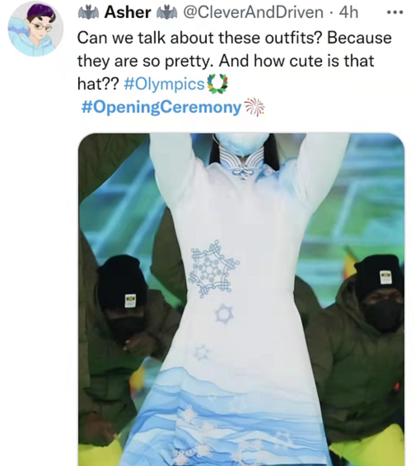414x466 pixels.
Task: Click the Olympic wreath emoji after #Olympics
Action: (x=217, y=83)
